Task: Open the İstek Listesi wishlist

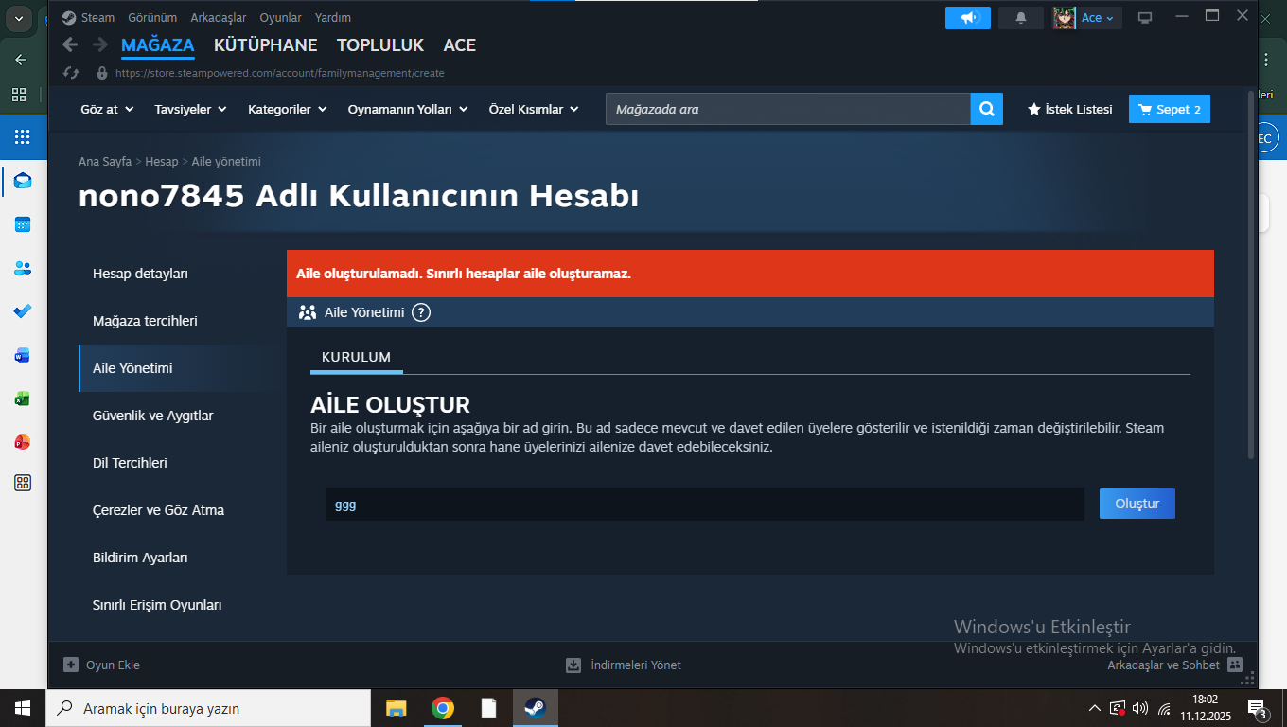Action: 1070,109
